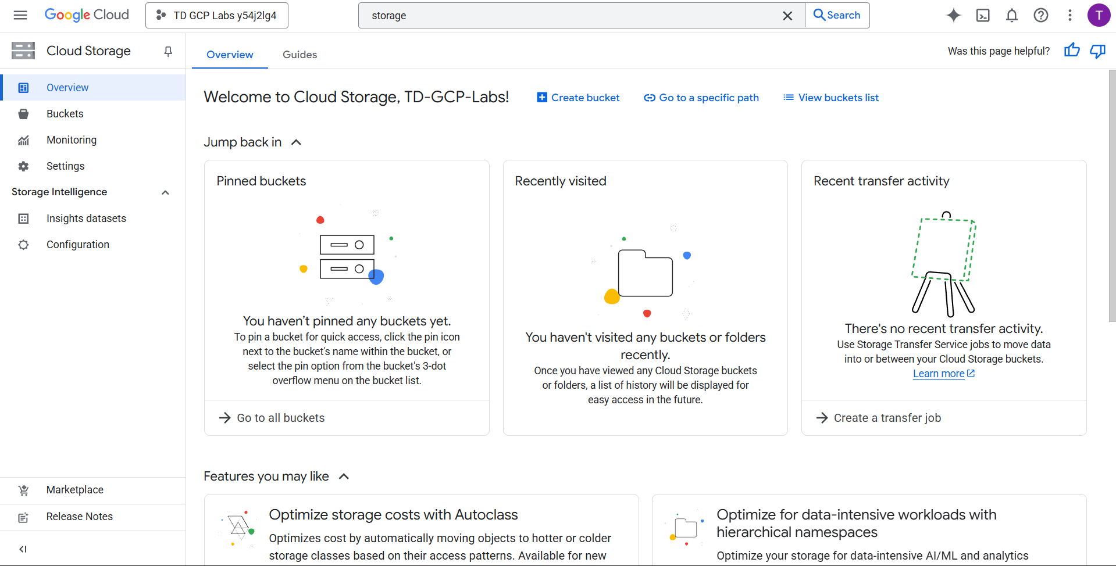Activate Cloud Shell terminal icon

(982, 15)
